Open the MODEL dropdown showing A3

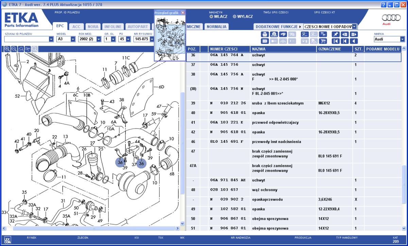coord(73,39)
